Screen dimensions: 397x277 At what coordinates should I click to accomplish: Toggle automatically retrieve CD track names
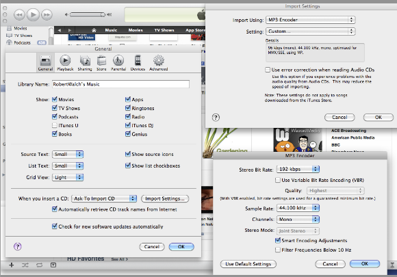click(55, 209)
